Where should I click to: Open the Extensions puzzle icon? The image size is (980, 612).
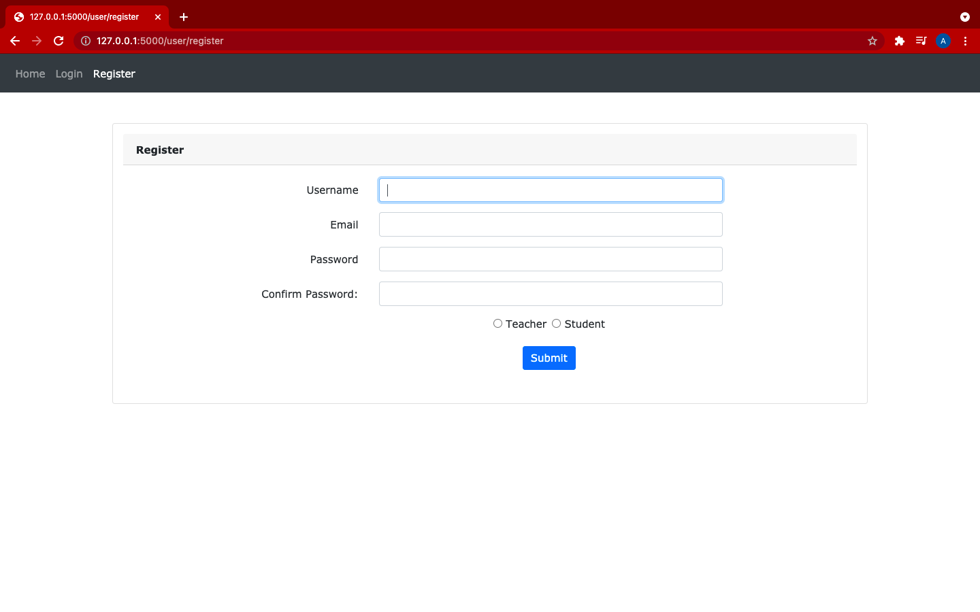pos(900,41)
